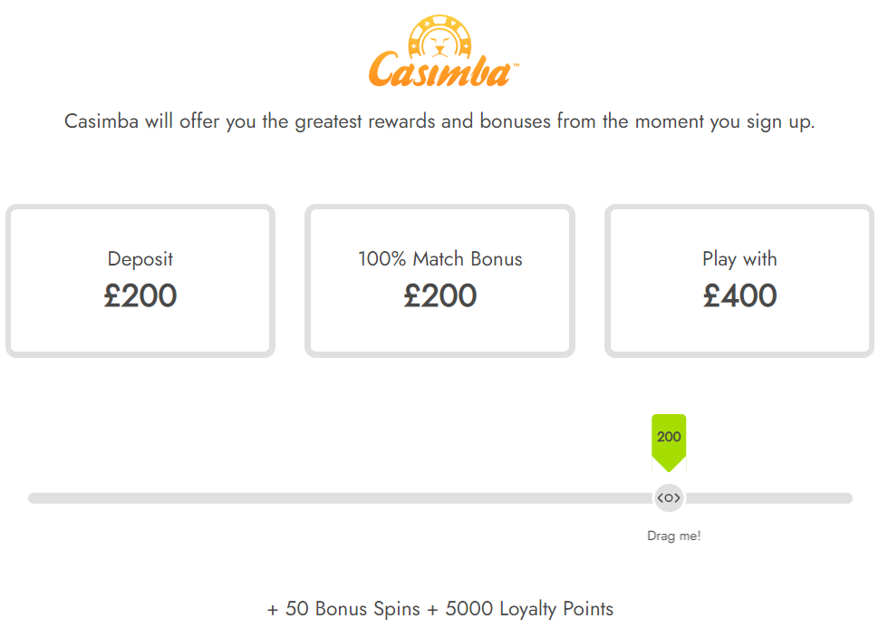879x628 pixels.
Task: Click the slider track left of handle
Action: [341, 498]
